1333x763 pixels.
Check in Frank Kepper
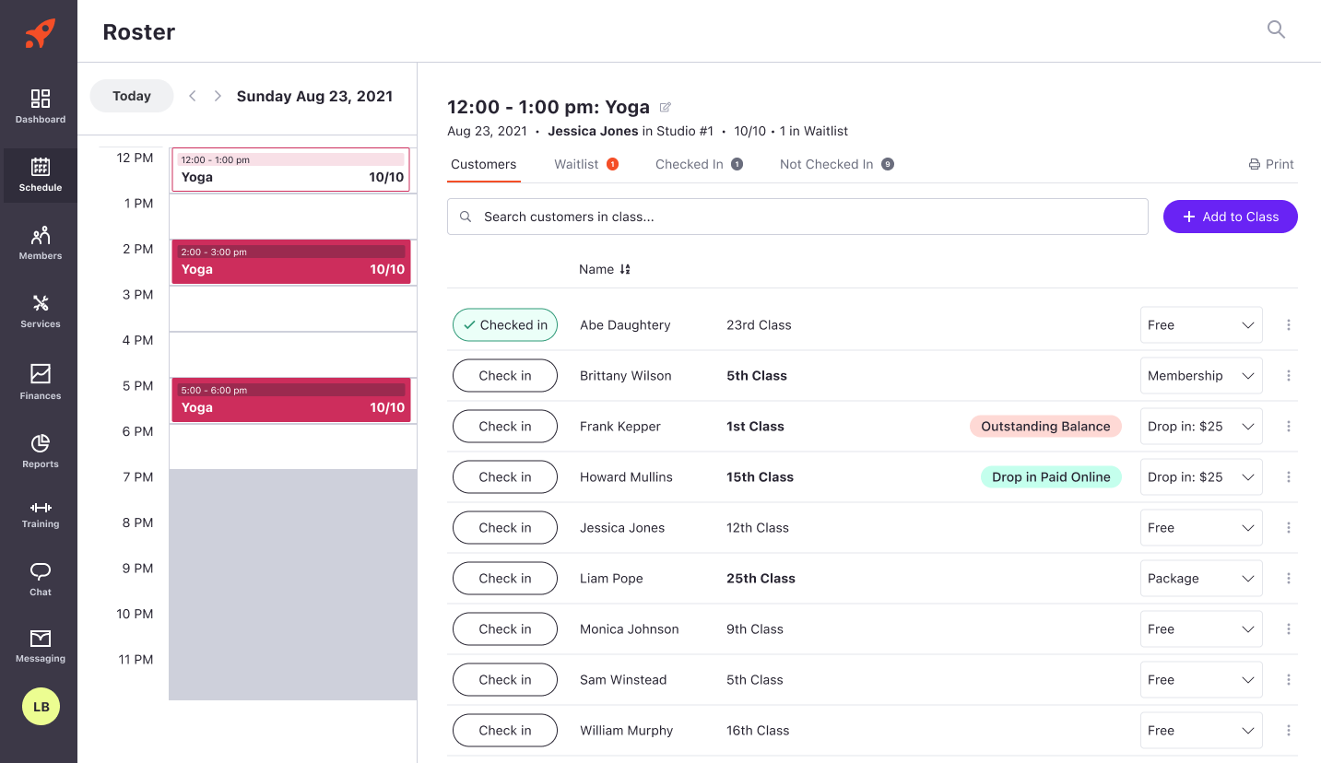tap(504, 427)
